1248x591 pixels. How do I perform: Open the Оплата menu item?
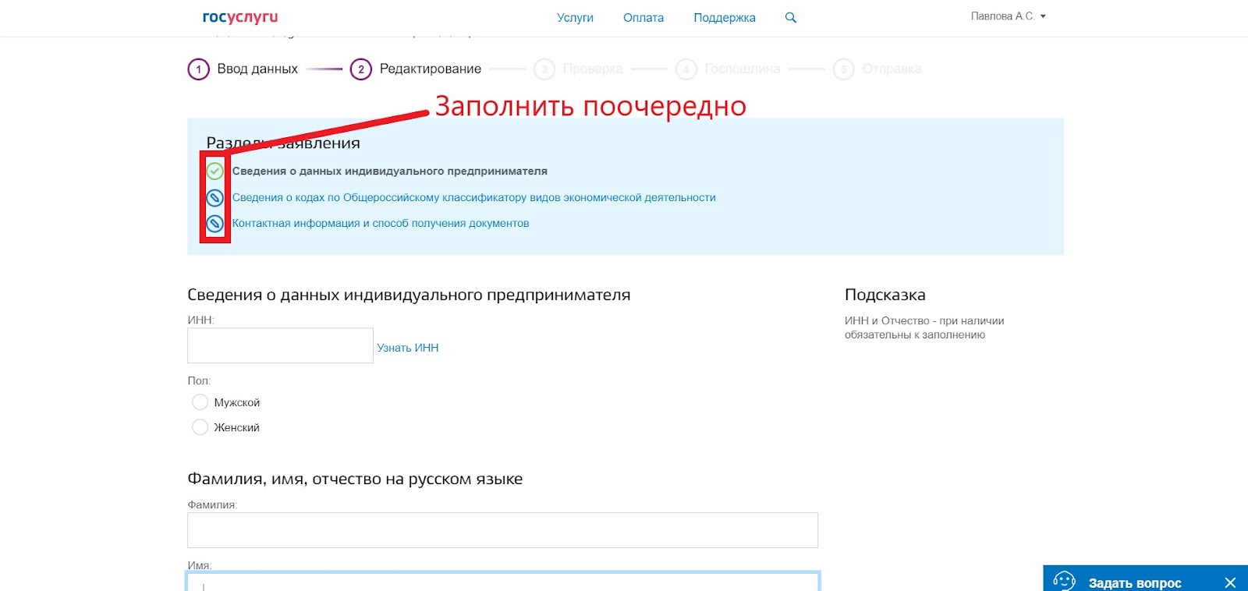[643, 18]
